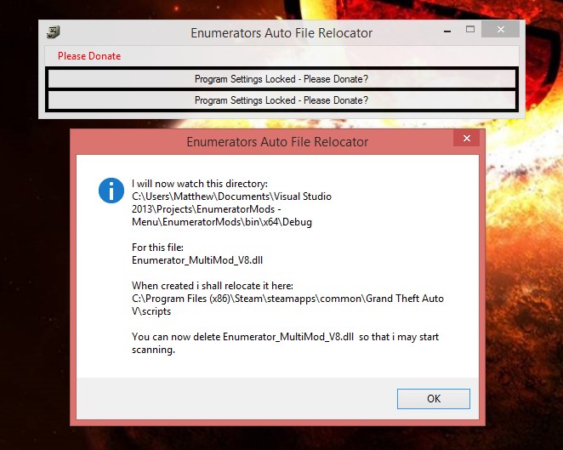Click the line '2013\Projects\EnumeratorMods -'

pyautogui.click(x=207, y=209)
